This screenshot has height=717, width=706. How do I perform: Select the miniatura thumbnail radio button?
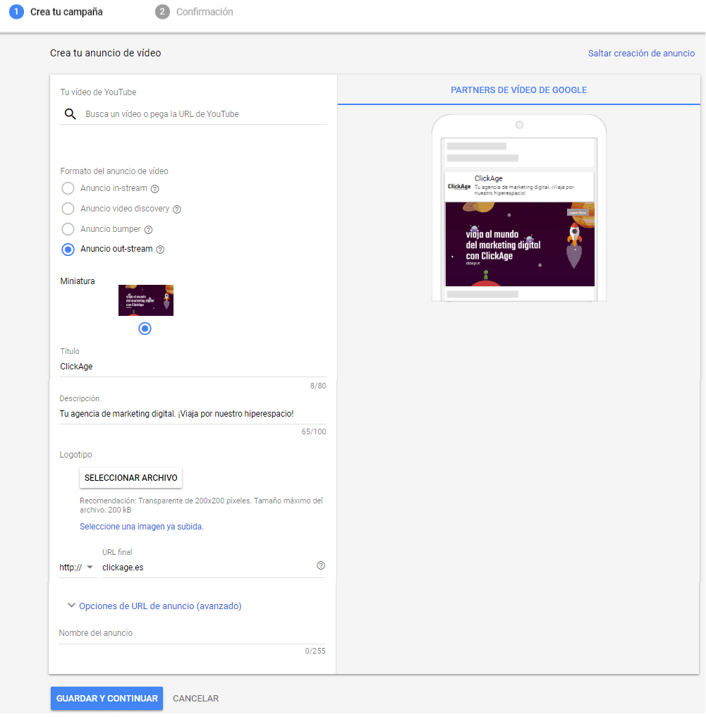tap(145, 328)
